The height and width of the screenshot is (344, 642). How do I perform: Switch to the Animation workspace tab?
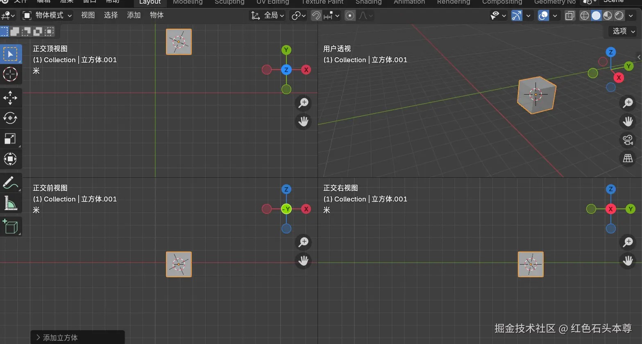click(x=409, y=2)
